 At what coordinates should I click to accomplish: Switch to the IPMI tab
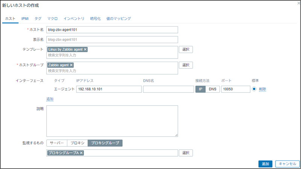(x=25, y=18)
